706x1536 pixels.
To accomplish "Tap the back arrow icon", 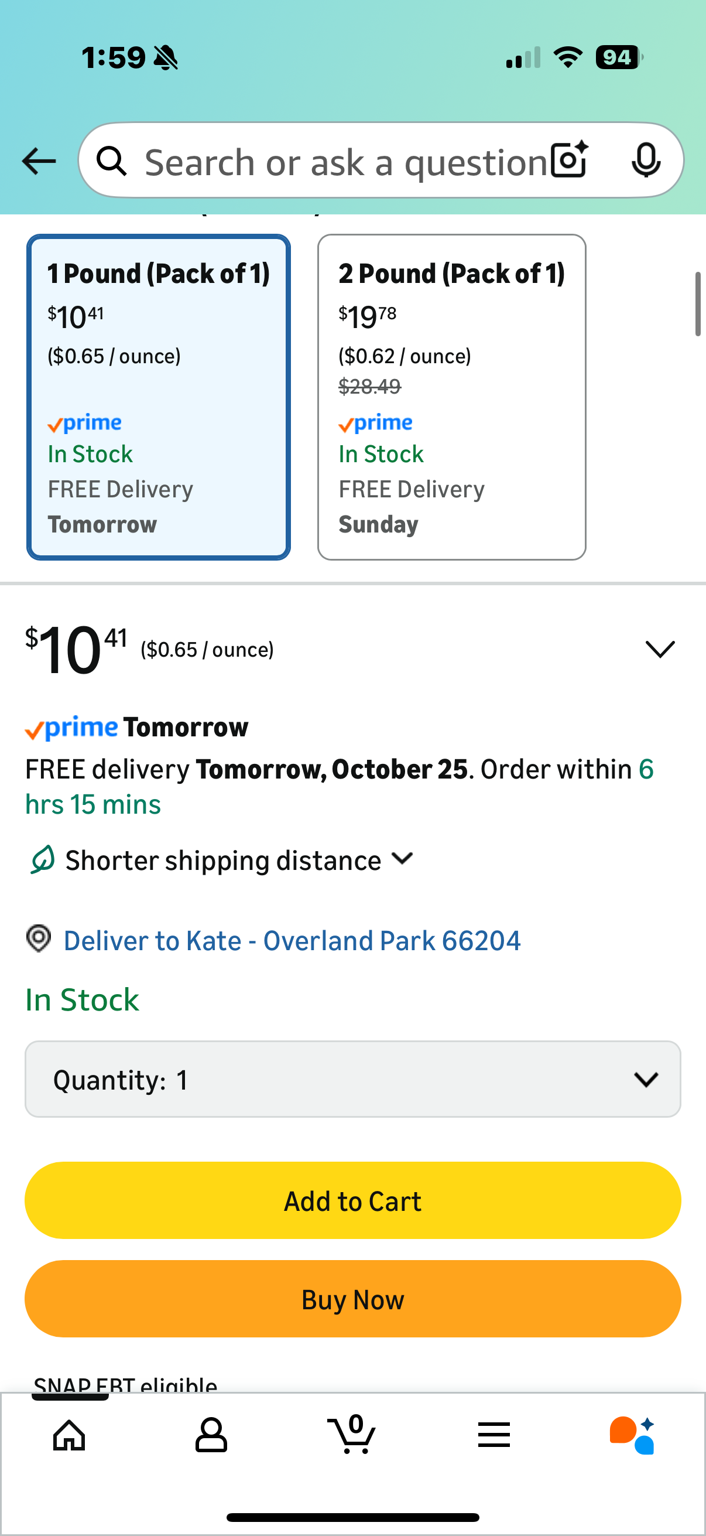I will (39, 161).
